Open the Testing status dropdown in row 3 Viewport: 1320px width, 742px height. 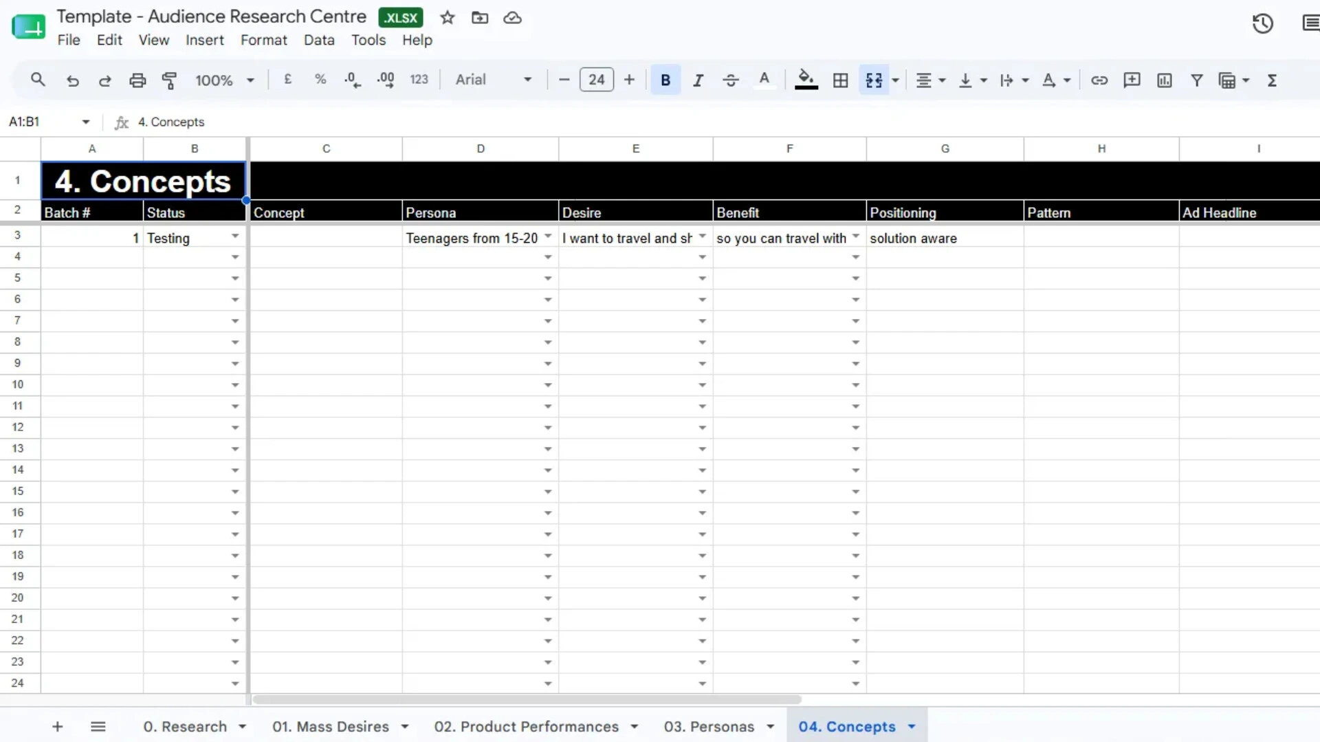(x=235, y=236)
